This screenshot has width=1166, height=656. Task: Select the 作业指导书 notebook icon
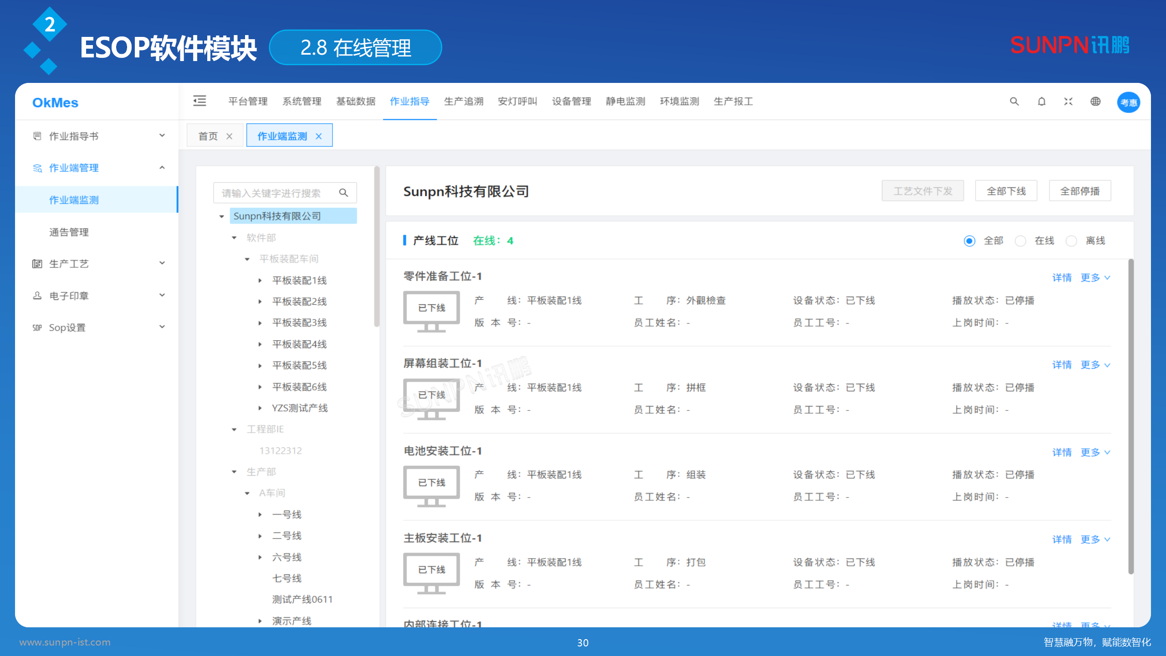pyautogui.click(x=37, y=135)
